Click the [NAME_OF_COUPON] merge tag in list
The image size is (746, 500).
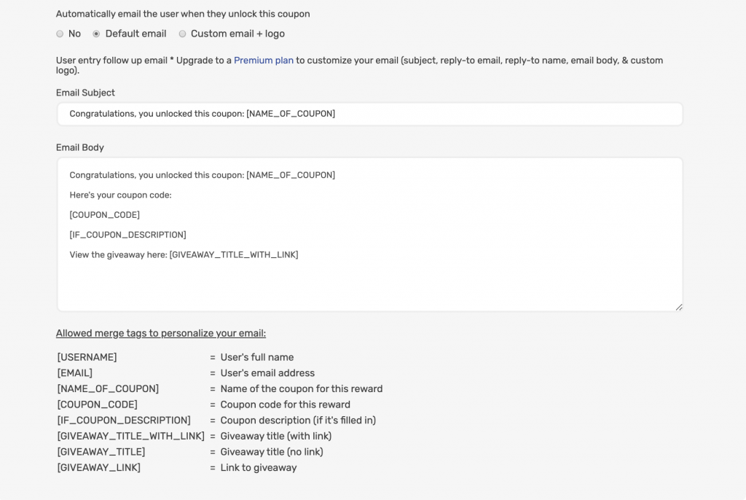click(108, 388)
